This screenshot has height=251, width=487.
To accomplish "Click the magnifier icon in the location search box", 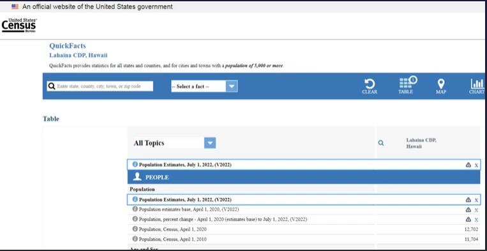I will click(52, 86).
